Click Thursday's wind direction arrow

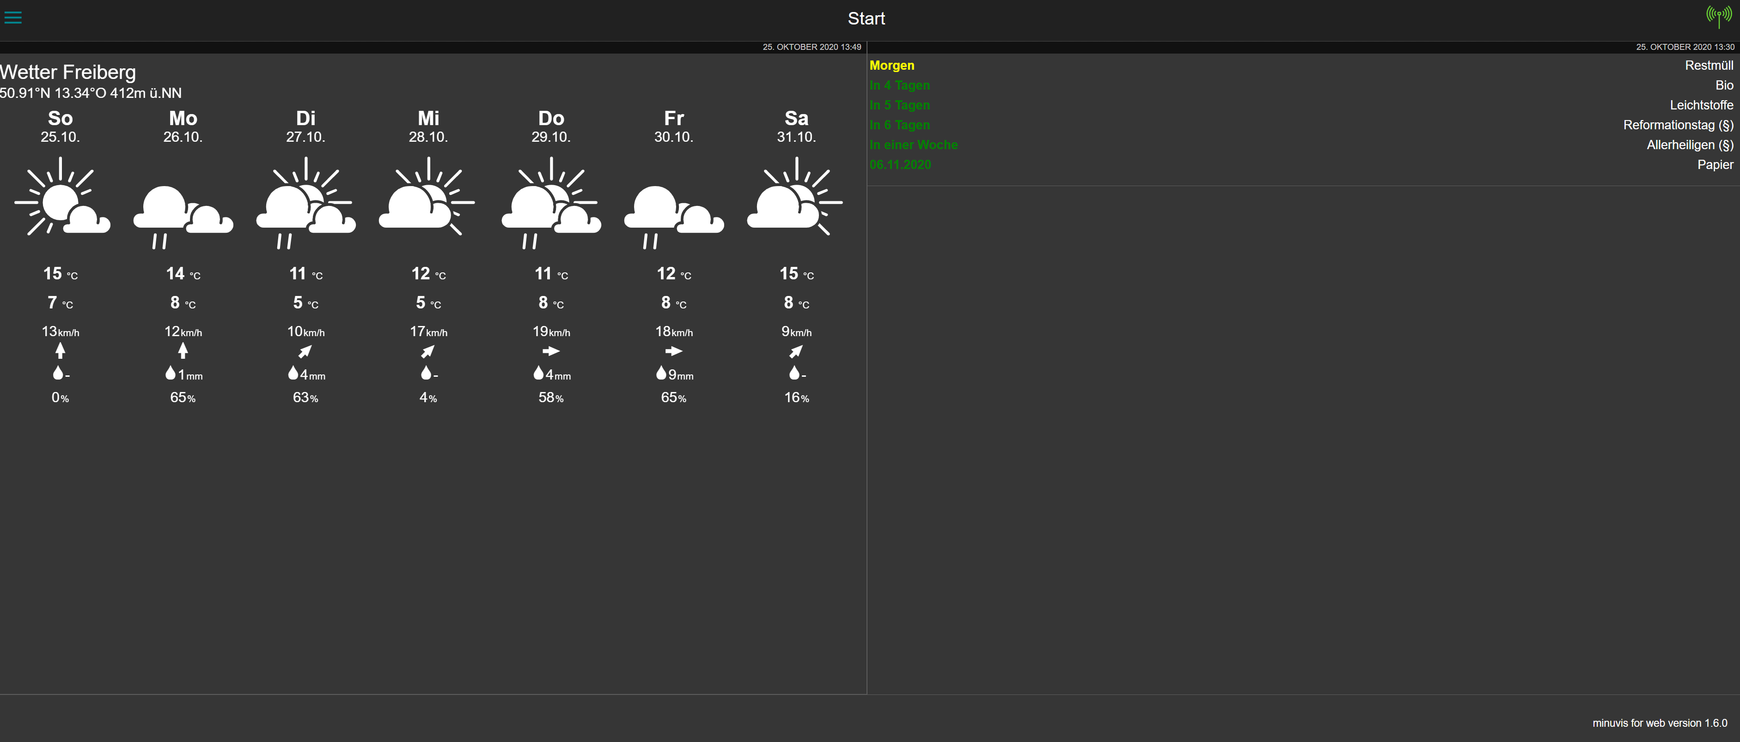551,351
